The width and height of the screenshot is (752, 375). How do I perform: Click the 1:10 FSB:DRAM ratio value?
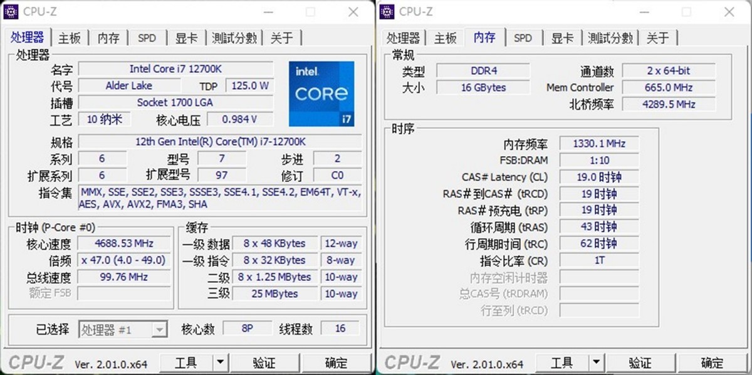[599, 161]
